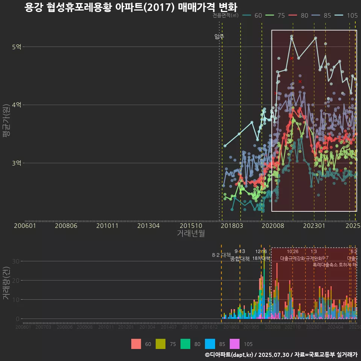Click 201201 on the volume chart x-axis

126,327
